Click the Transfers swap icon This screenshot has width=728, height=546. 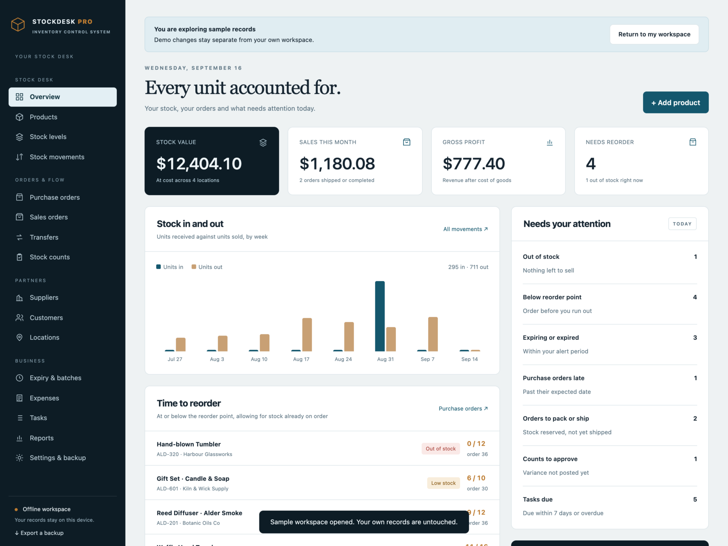pos(19,237)
